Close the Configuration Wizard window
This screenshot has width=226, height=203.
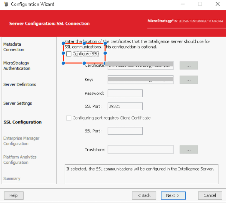coord(218,4)
